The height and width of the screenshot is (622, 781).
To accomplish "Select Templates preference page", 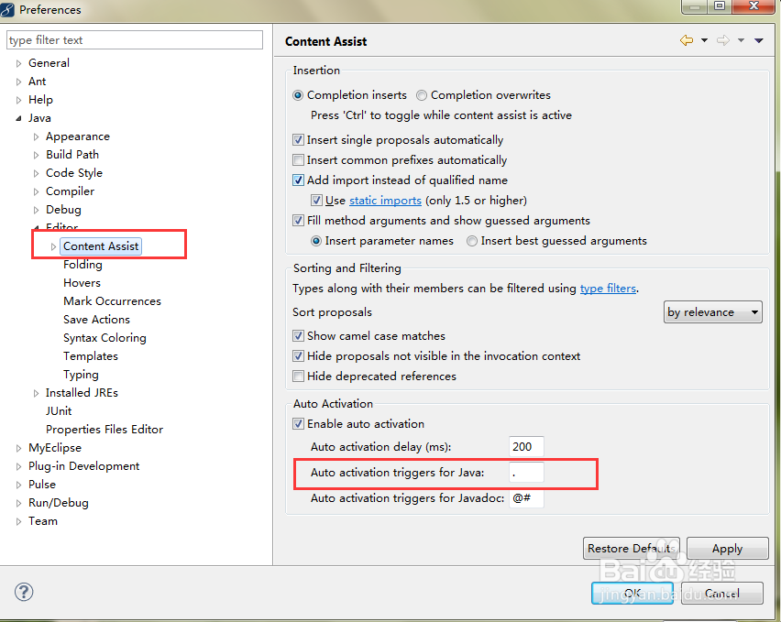I will pos(91,356).
